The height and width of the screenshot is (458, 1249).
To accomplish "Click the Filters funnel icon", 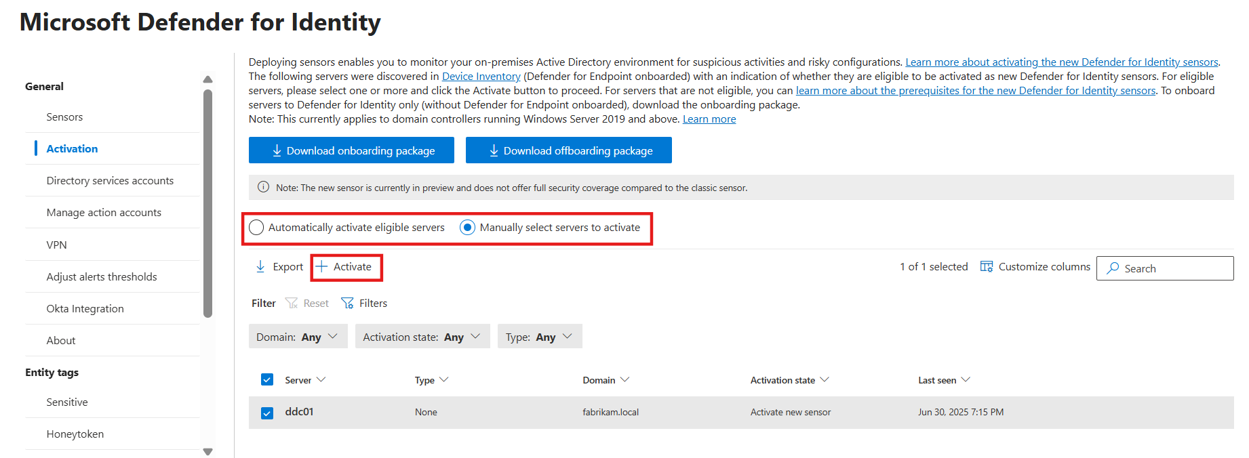I will pos(347,303).
